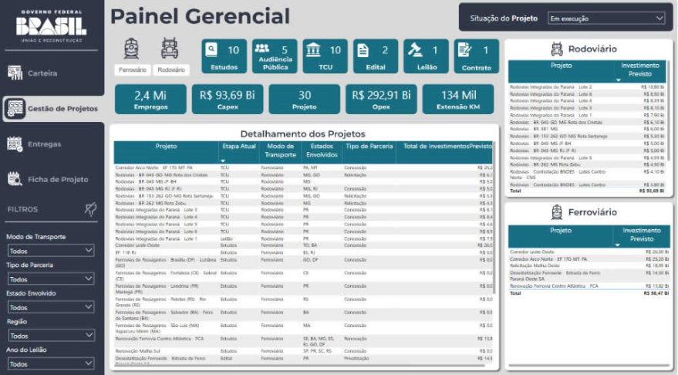The height and width of the screenshot is (375, 678).
Task: Open the Estado Envolvido filter dropdown
Action: [51, 307]
